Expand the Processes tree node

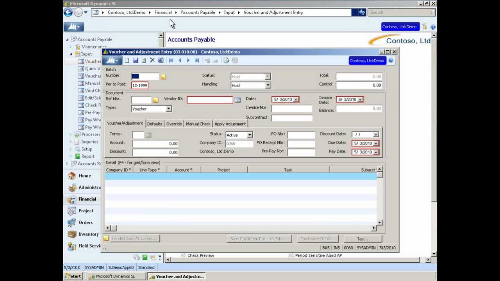[x=71, y=135]
